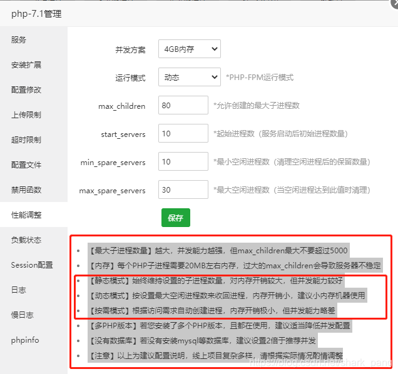This screenshot has height=374, width=398.
Task: Click the *允许创建的最大子进程数 hint
Action: [x=257, y=105]
